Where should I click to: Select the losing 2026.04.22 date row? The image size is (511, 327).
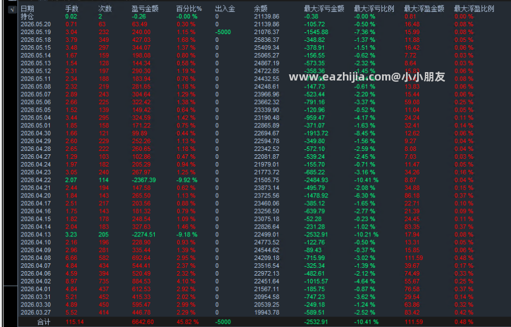(x=36, y=180)
